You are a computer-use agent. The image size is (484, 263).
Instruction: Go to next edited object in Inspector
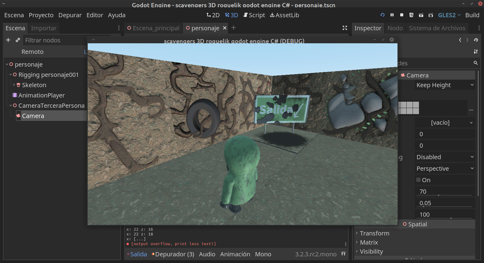pyautogui.click(x=467, y=40)
